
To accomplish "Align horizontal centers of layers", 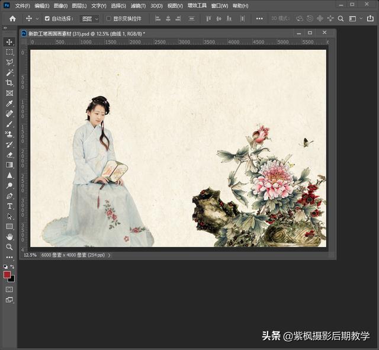I will (x=168, y=18).
